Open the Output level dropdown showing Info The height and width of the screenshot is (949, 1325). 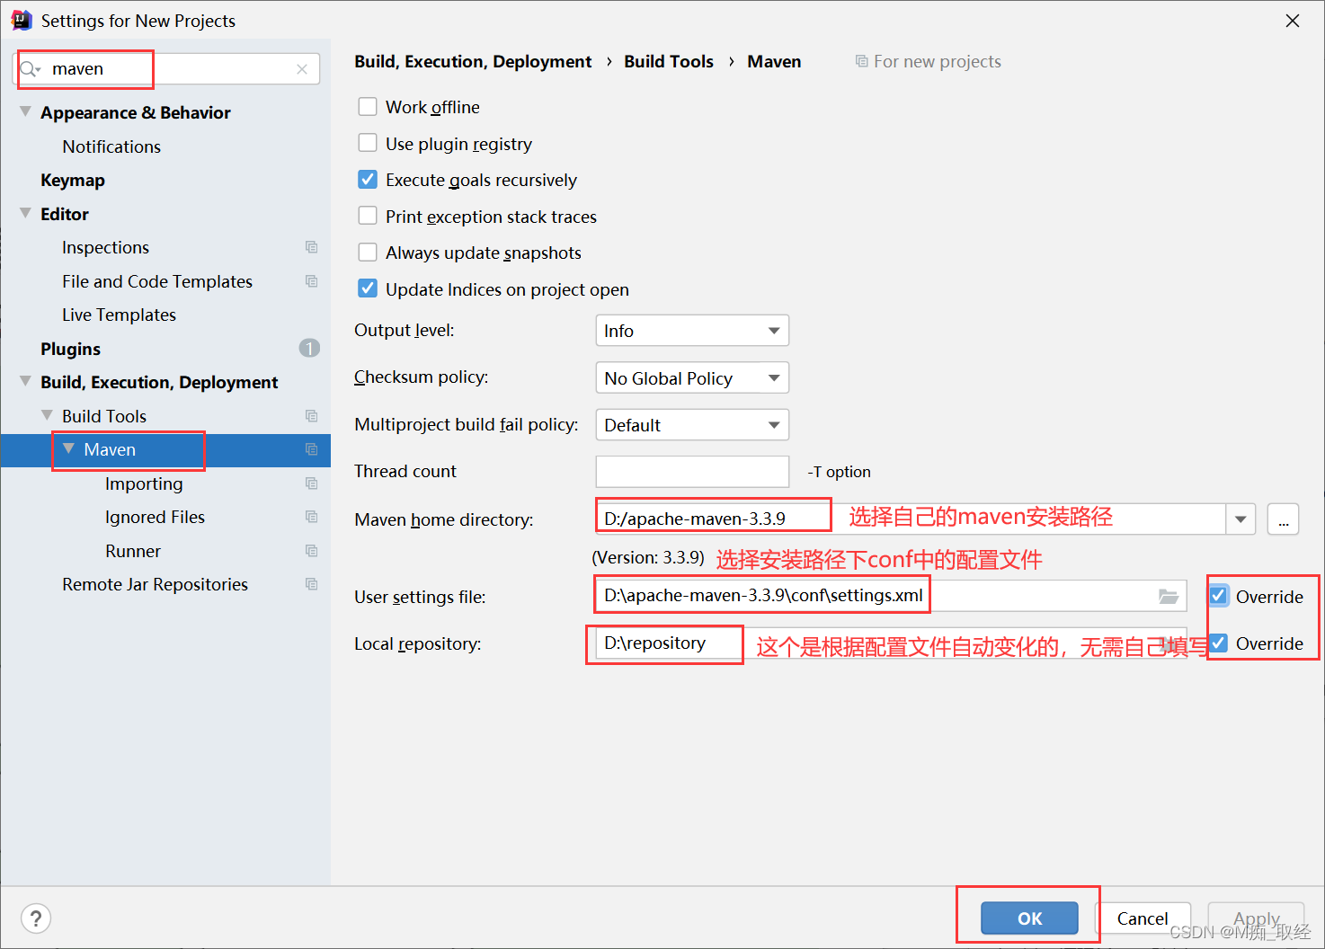pos(692,331)
